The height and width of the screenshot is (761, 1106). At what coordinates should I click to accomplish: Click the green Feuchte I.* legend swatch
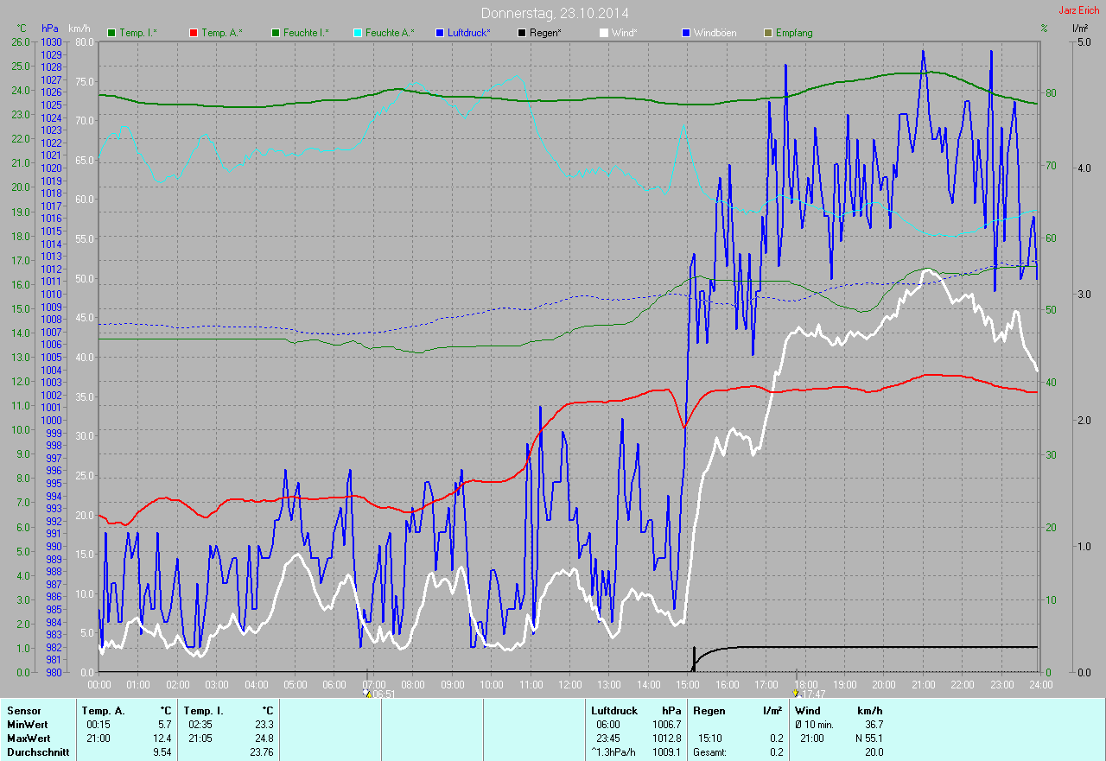click(x=276, y=33)
